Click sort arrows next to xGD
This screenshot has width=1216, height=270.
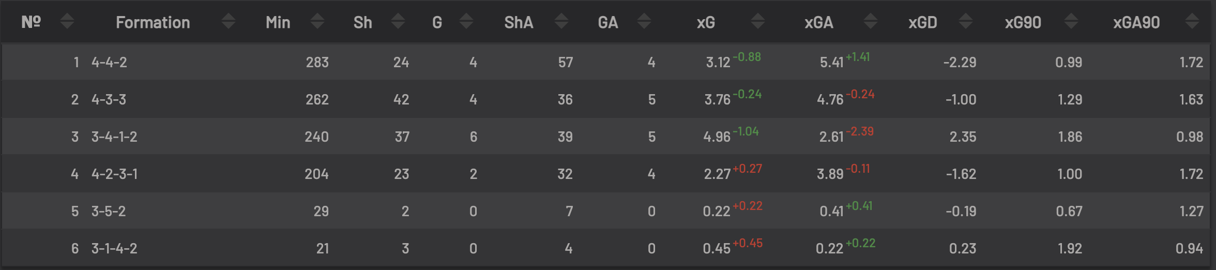tap(966, 22)
